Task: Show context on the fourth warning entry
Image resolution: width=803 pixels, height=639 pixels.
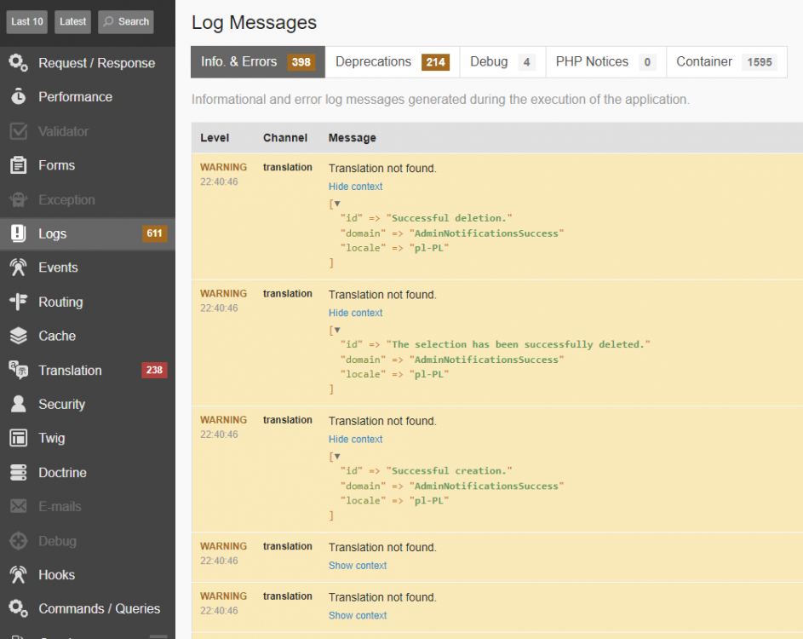Action: 357,565
